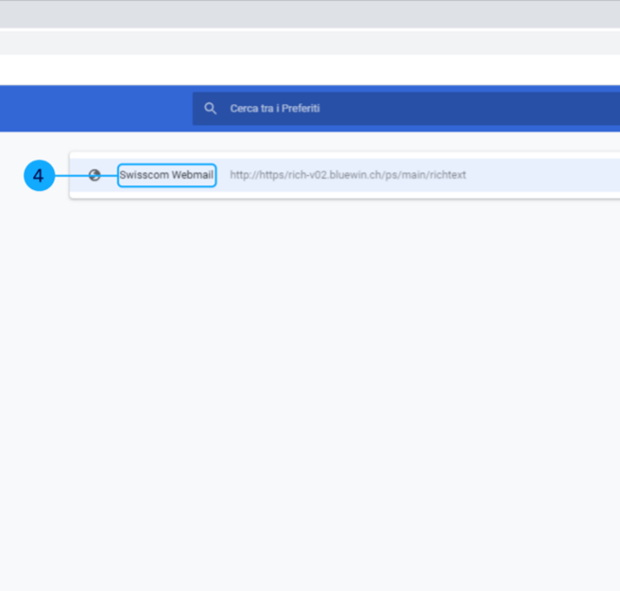Click the white bar above the blue header
620x591 pixels.
point(310,70)
